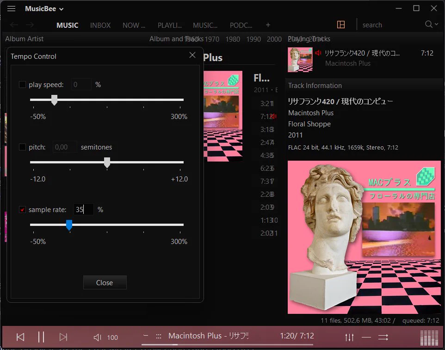This screenshot has height=350, width=445.
Task: Click the pitch semitones field
Action: 65,147
